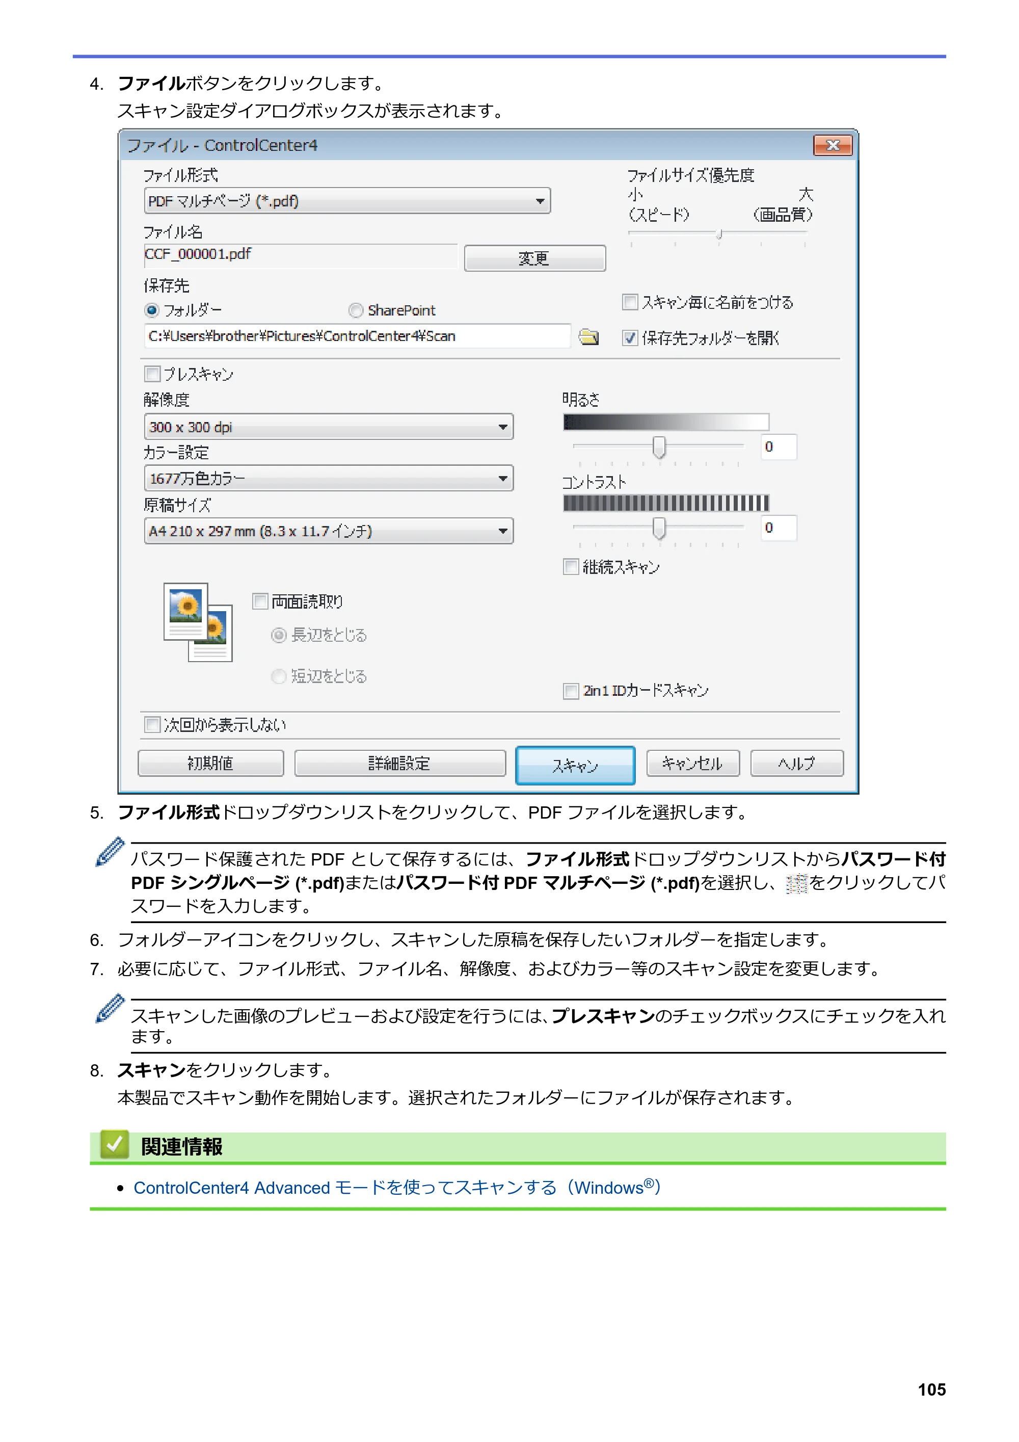The width and height of the screenshot is (1019, 1442).
Task: Select the SharePoint radio button
Action: tap(356, 310)
